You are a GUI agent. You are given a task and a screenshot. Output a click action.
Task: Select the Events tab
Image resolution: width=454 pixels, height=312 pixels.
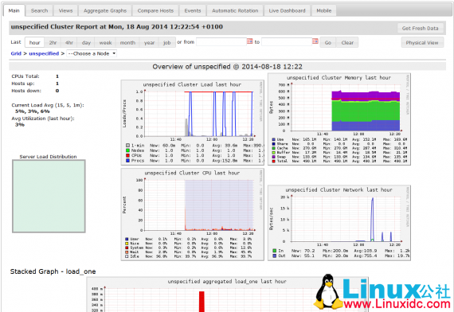coord(193,10)
